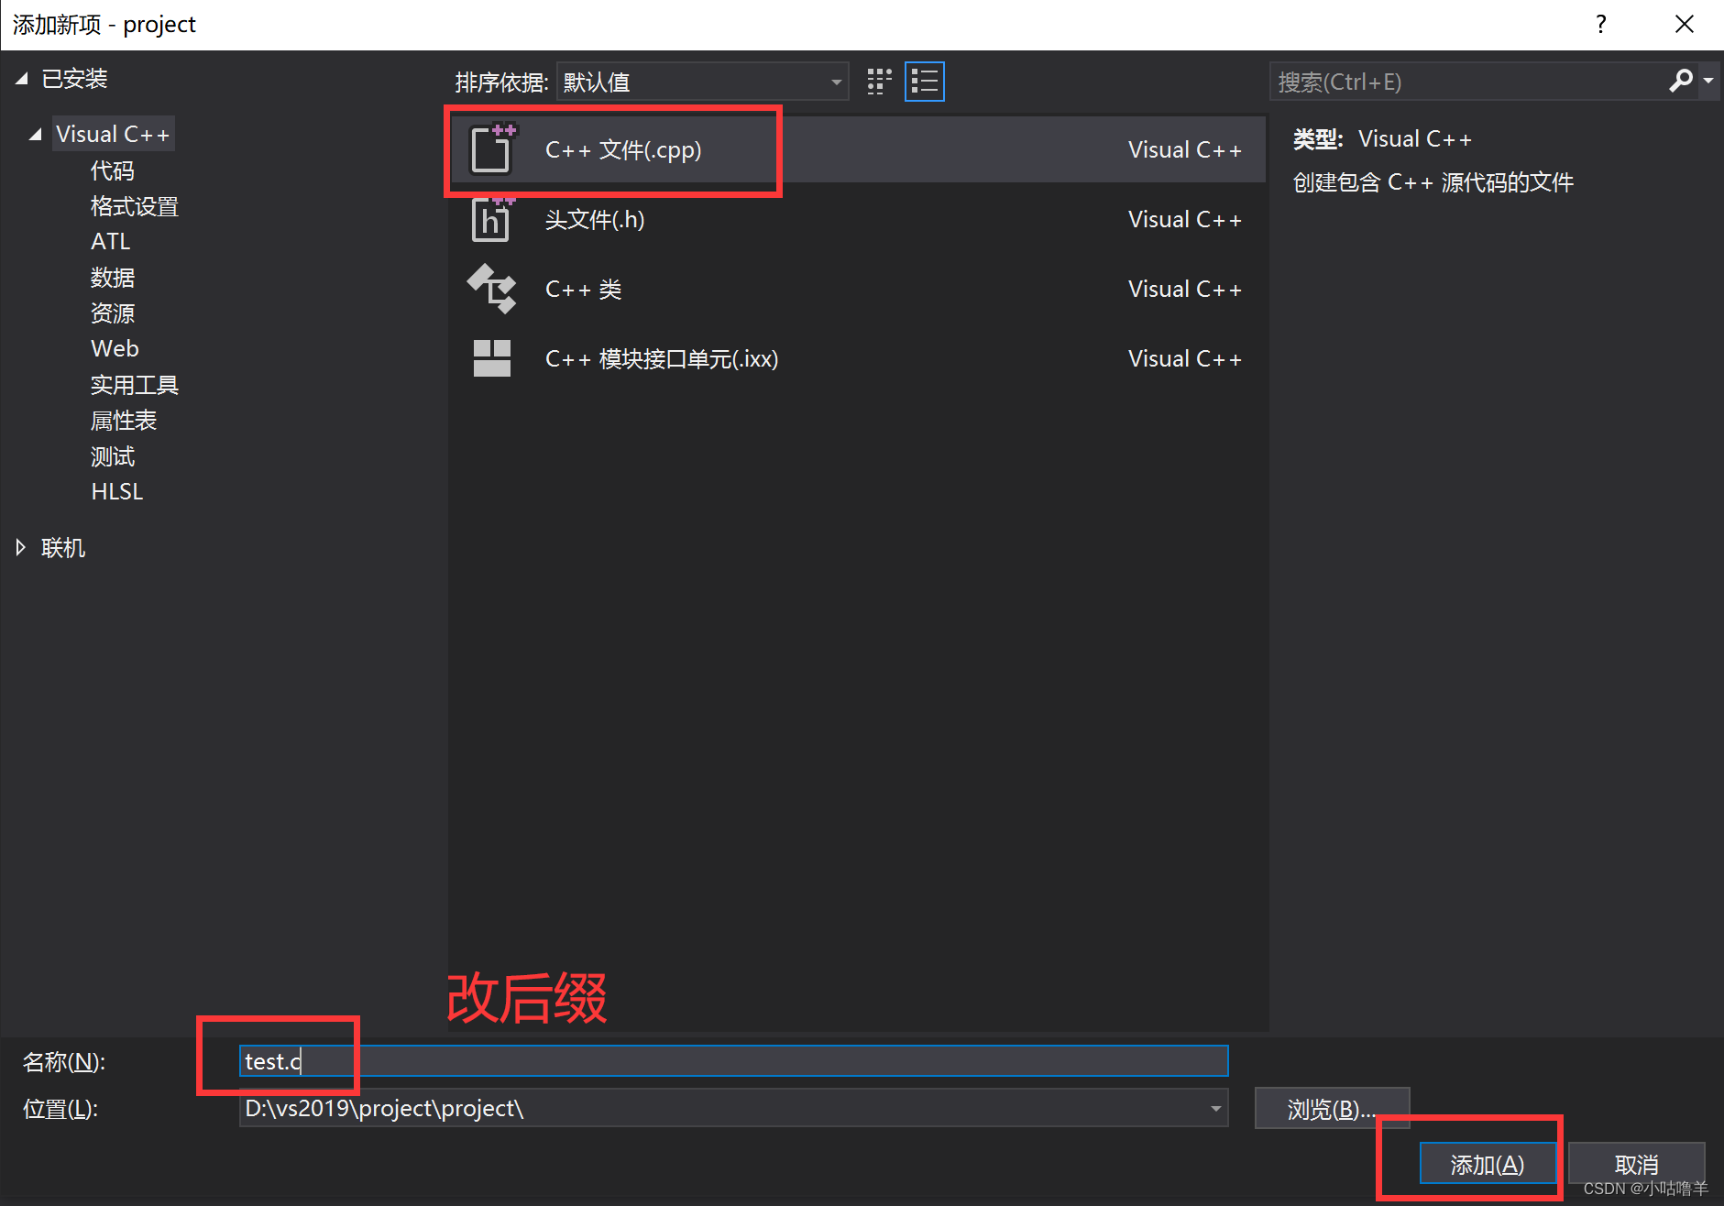Open the dialog help via question mark
The width and height of the screenshot is (1724, 1206).
(1601, 24)
